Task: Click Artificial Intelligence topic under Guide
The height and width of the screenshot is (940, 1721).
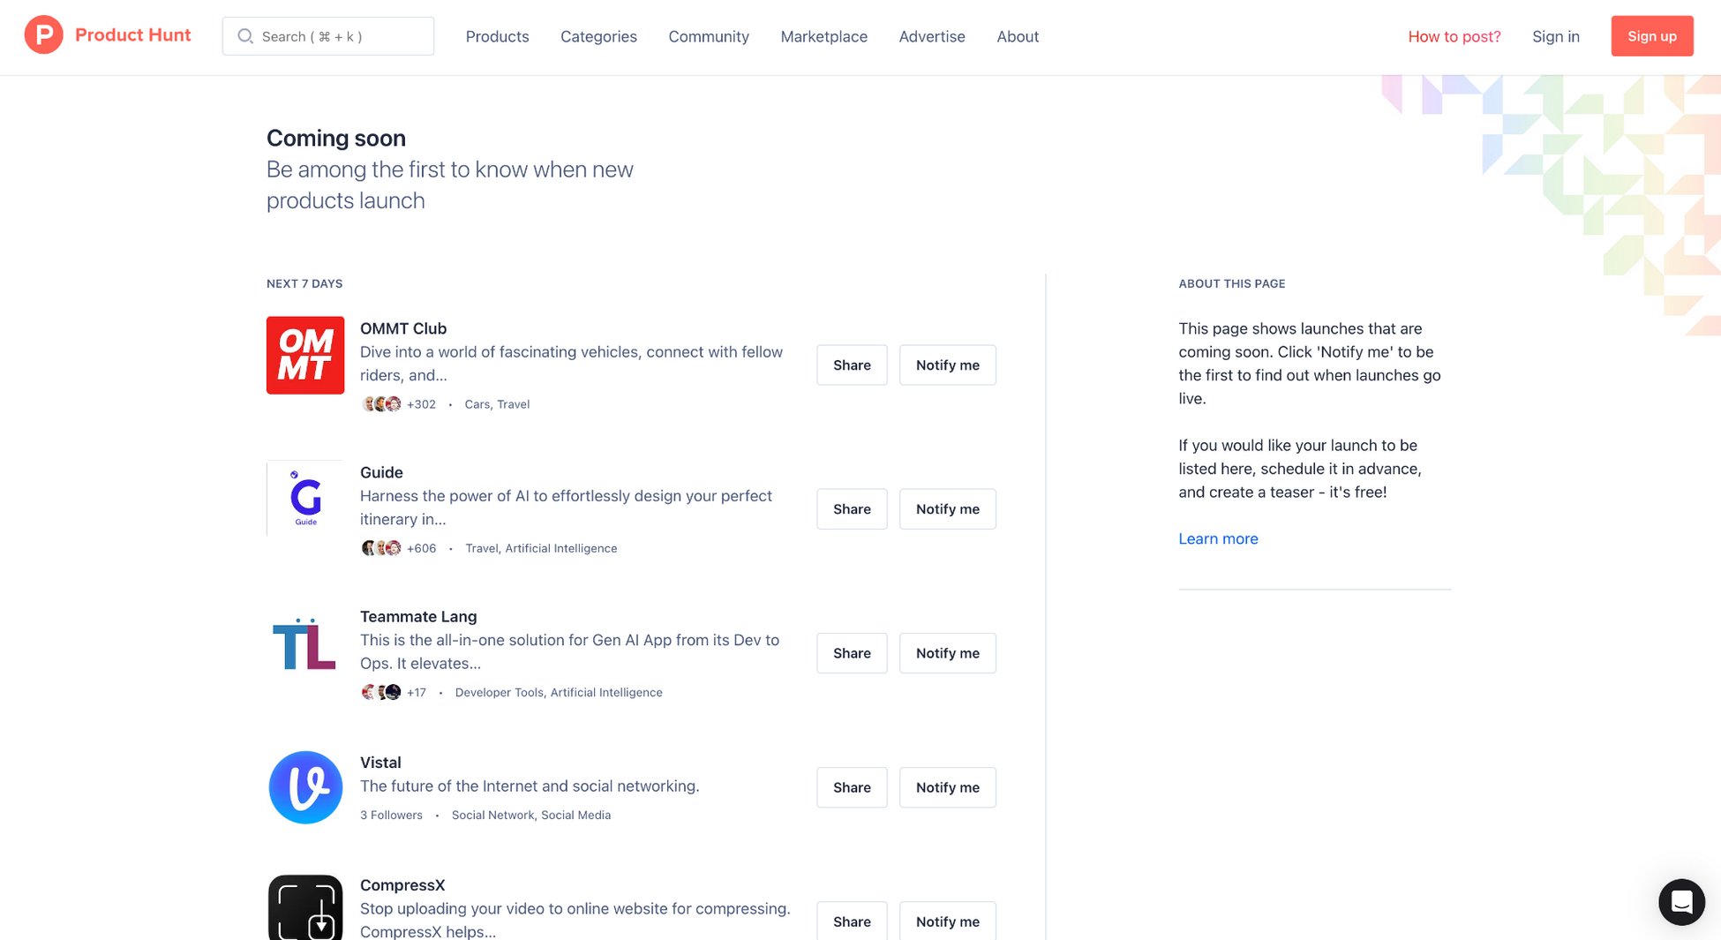Action: [561, 548]
